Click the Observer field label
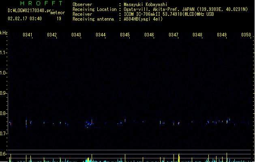 82,4
